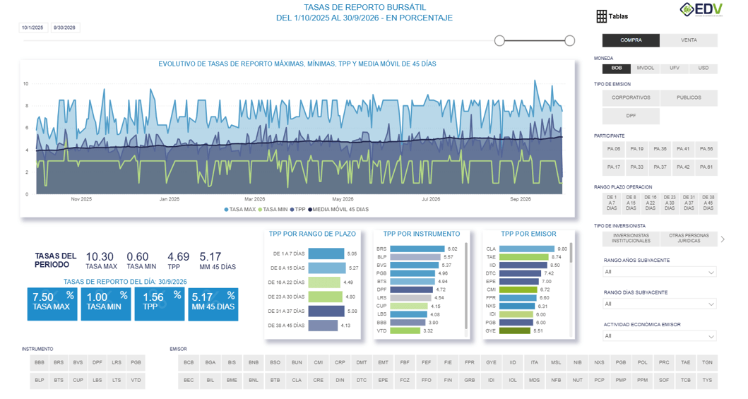Select MVDOL currency
Image resolution: width=748 pixels, height=399 pixels.
(645, 69)
